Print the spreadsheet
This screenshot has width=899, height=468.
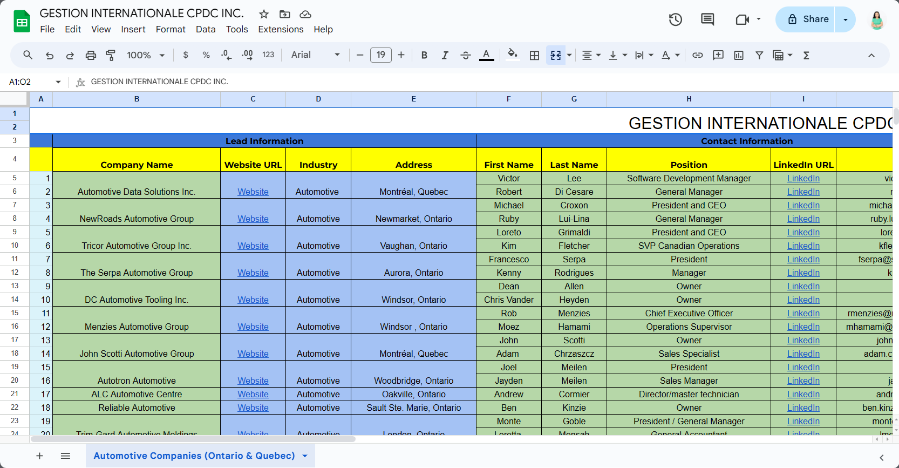[91, 55]
